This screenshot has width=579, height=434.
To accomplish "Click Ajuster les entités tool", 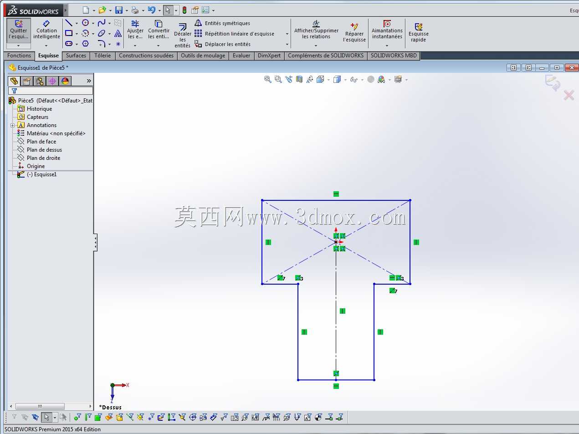I will tap(135, 30).
